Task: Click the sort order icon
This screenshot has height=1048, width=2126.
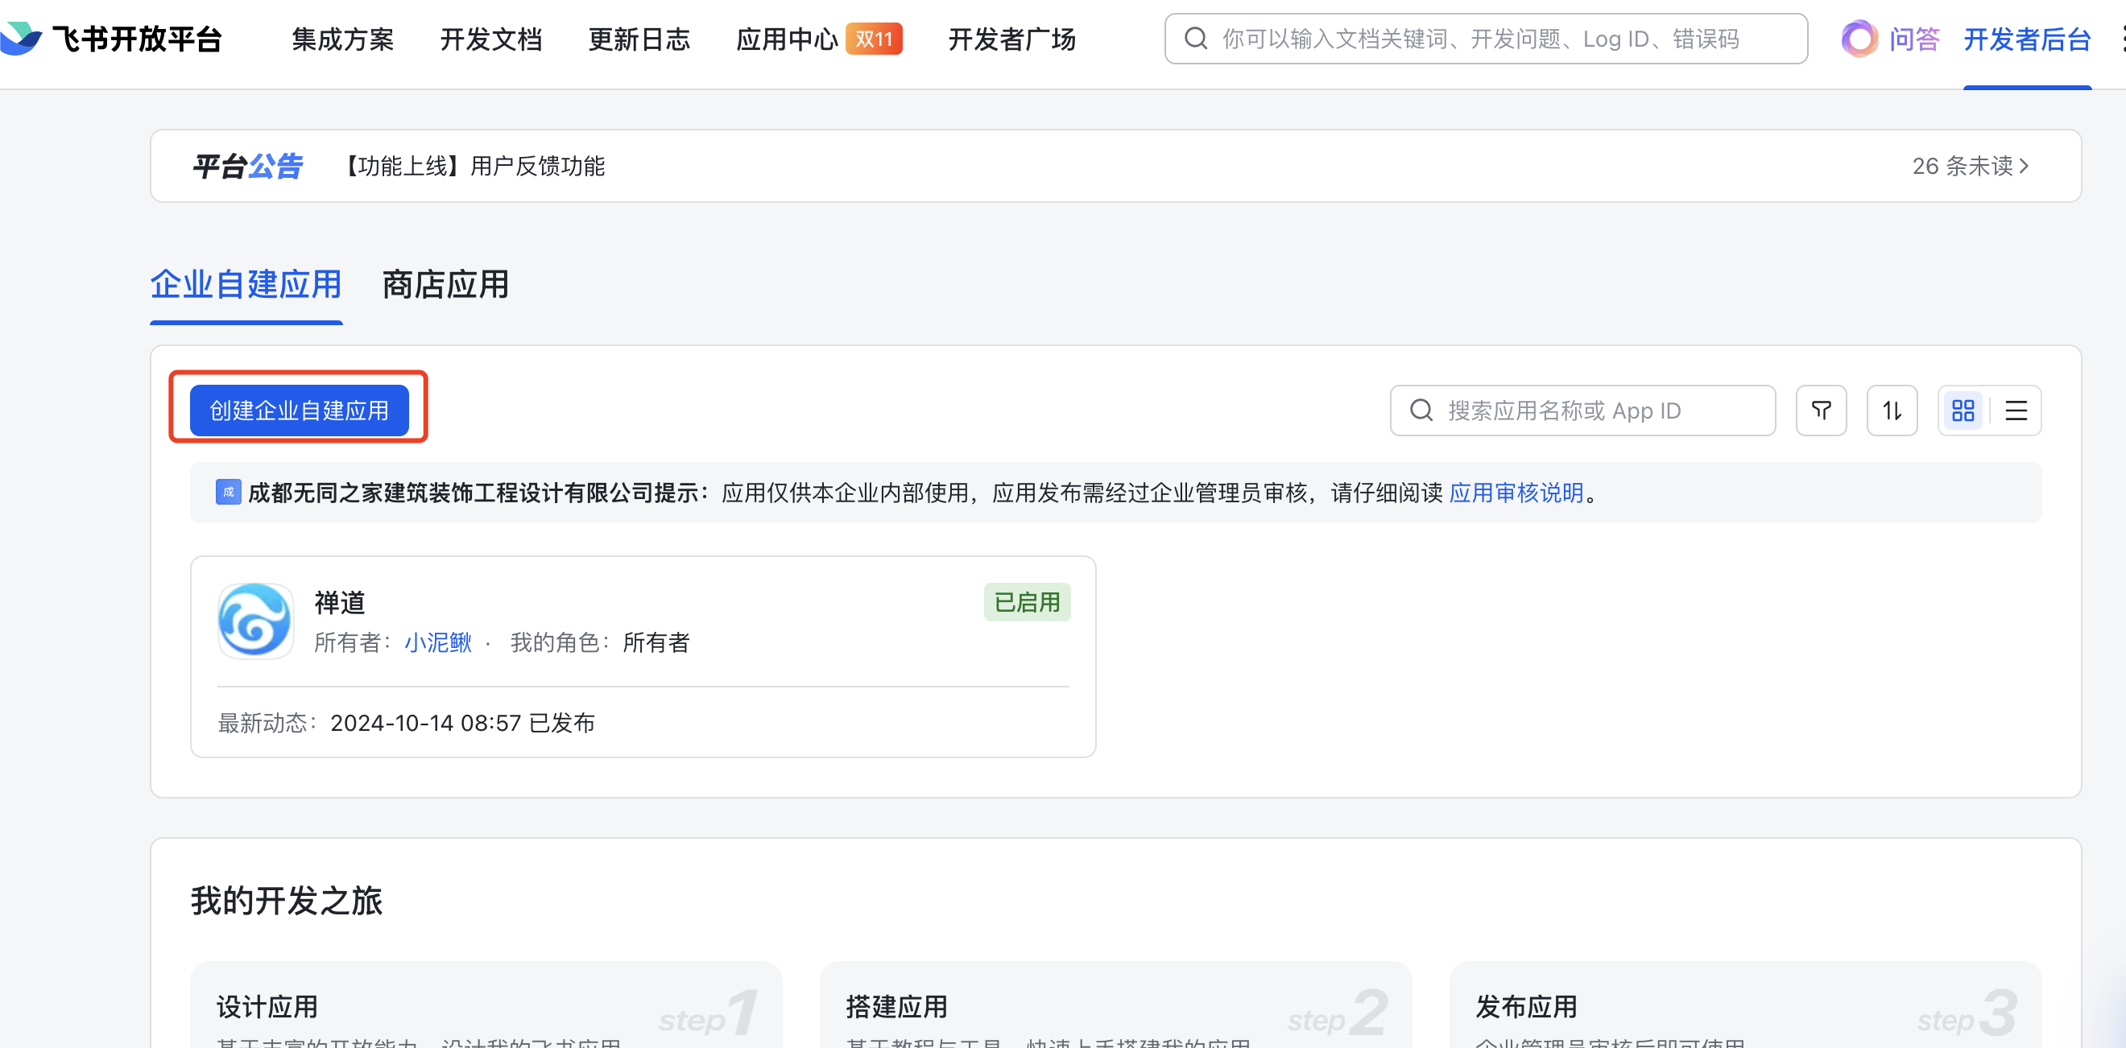Action: point(1892,411)
